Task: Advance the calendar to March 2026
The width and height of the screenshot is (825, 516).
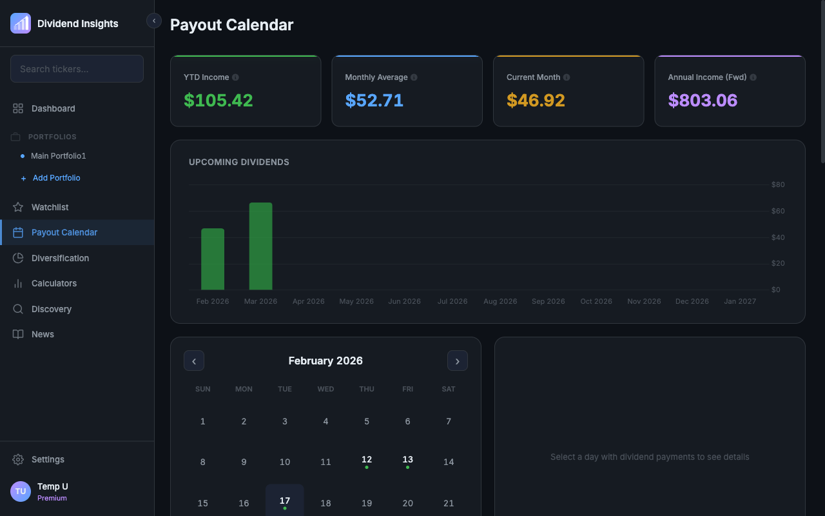Action: (x=458, y=361)
